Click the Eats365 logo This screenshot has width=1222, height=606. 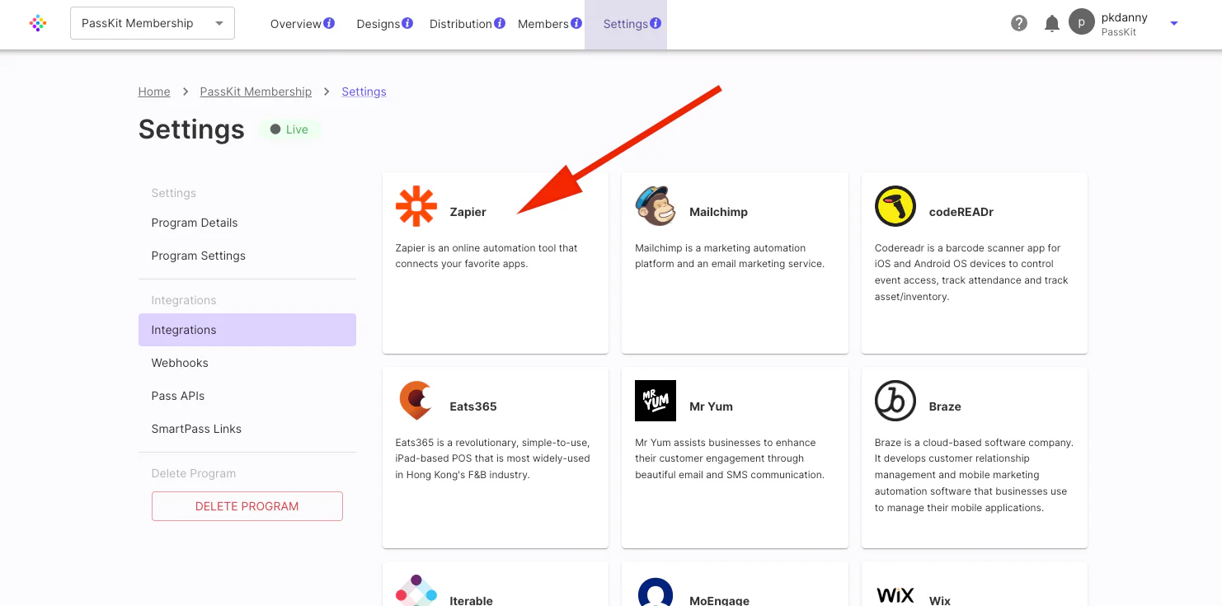(415, 401)
